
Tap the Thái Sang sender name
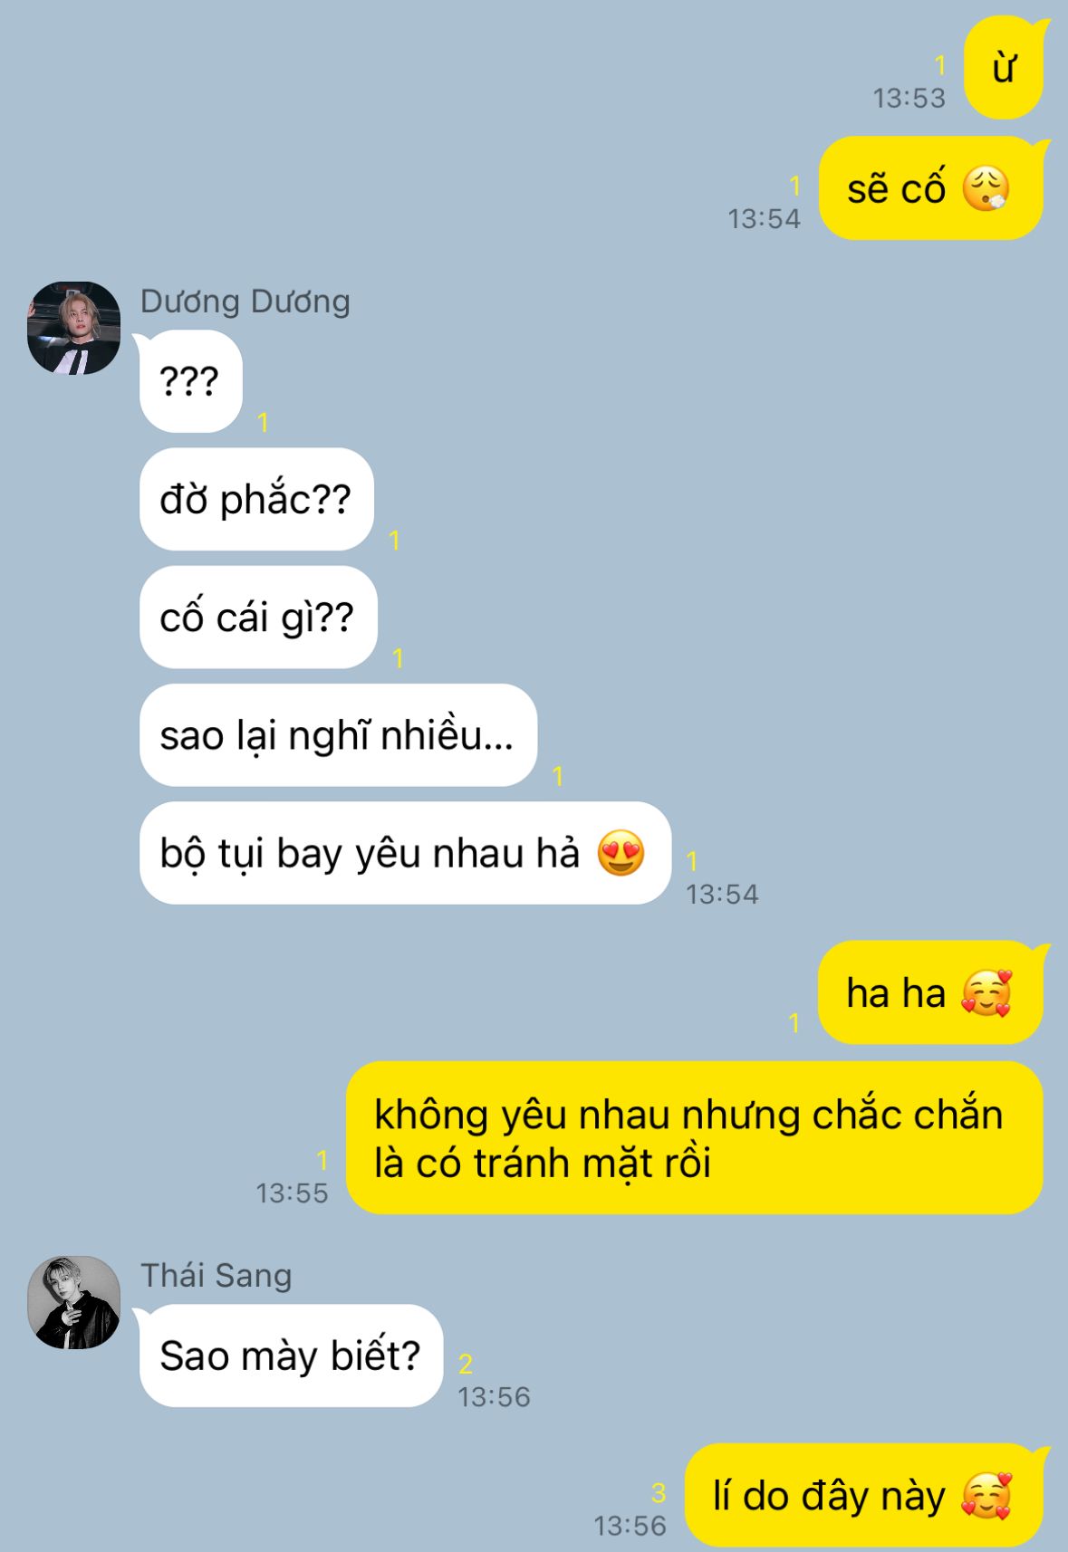[x=216, y=1275]
